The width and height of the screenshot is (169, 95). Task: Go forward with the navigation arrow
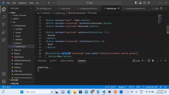pyautogui.click(x=54, y=3)
